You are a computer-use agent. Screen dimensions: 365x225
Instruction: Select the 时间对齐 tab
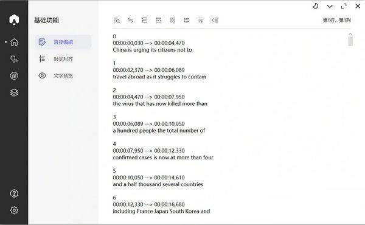[63, 59]
